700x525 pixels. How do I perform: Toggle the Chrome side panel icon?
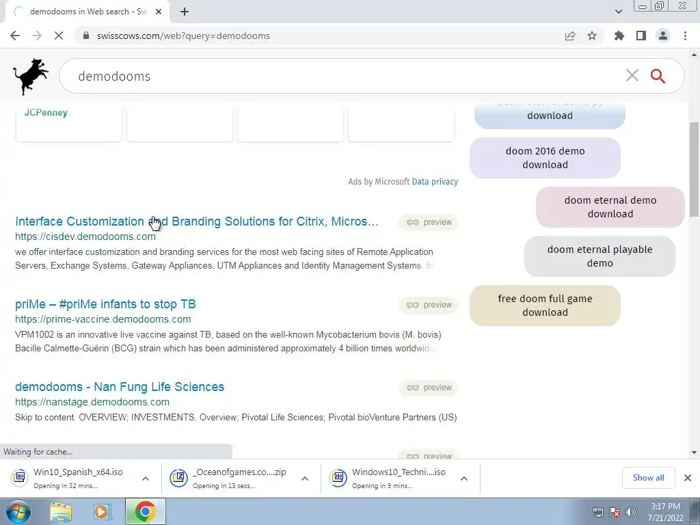pos(641,36)
